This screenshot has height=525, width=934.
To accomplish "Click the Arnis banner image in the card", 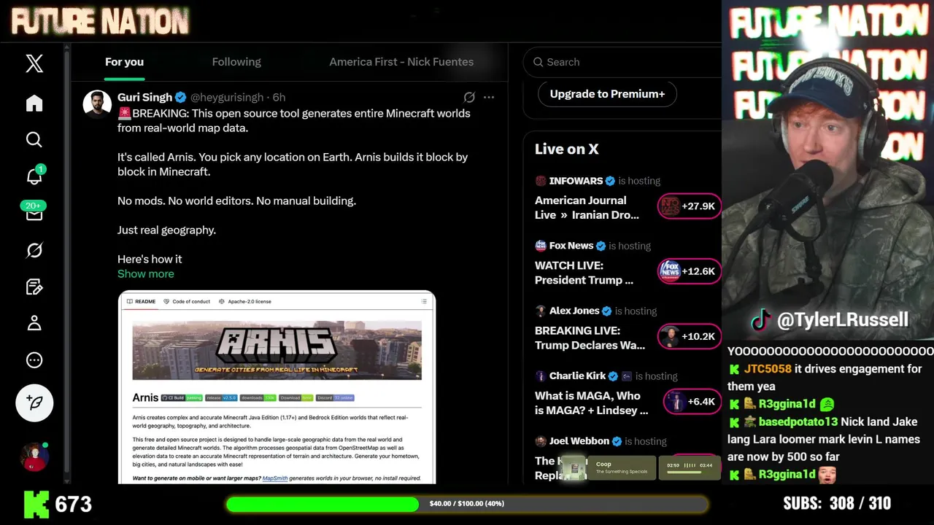I will 277,350.
